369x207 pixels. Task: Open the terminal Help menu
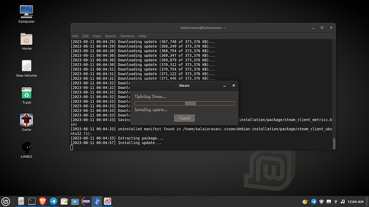(x=142, y=36)
